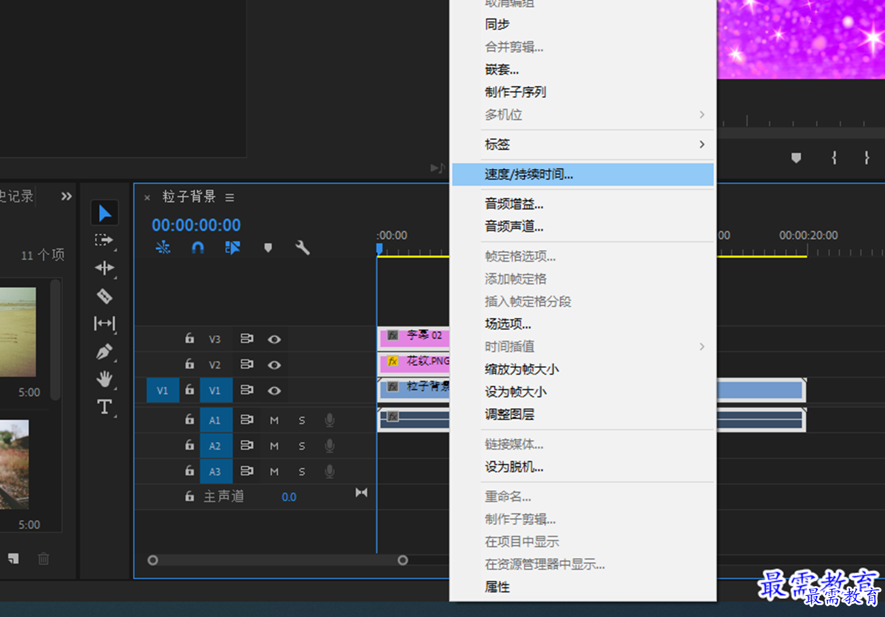Select the Razor tool
This screenshot has height=617, width=885.
click(x=104, y=296)
